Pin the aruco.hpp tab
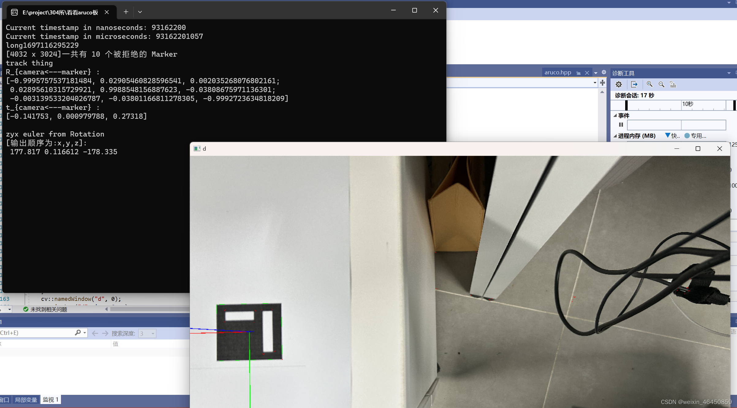This screenshot has width=737, height=408. tap(578, 73)
